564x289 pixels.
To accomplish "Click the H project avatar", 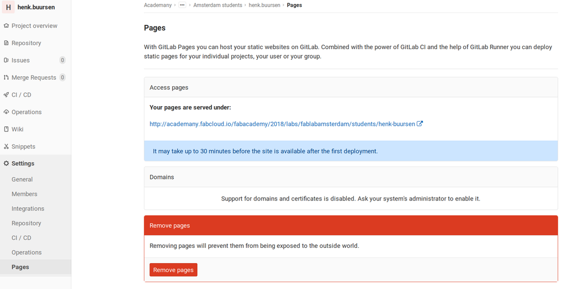I will 8,7.
